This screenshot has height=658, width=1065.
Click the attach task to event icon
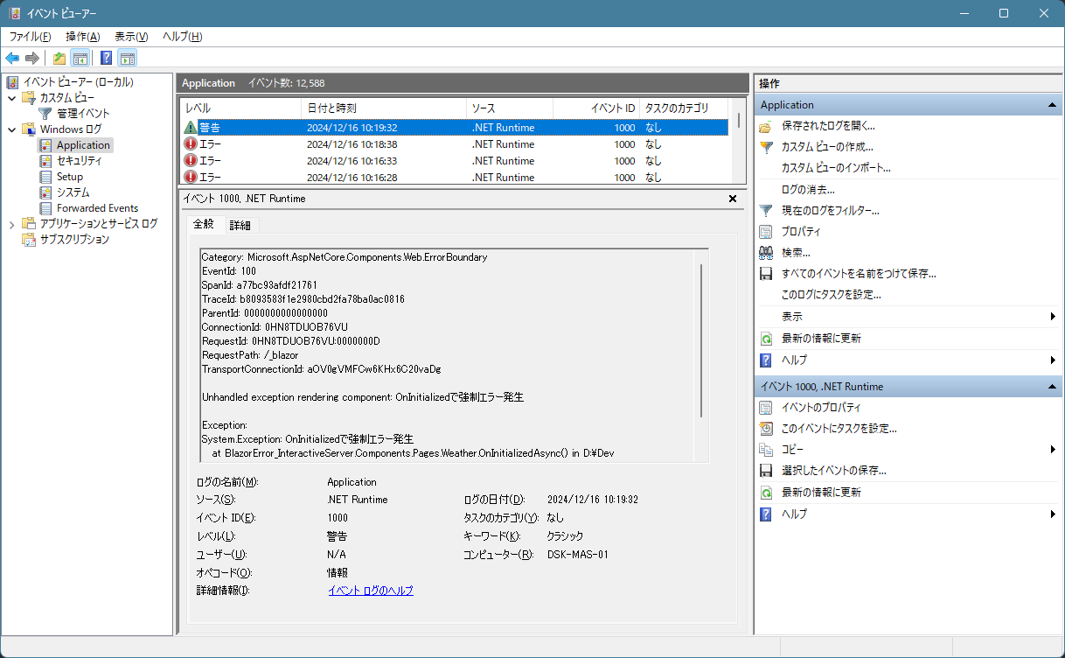coord(766,429)
